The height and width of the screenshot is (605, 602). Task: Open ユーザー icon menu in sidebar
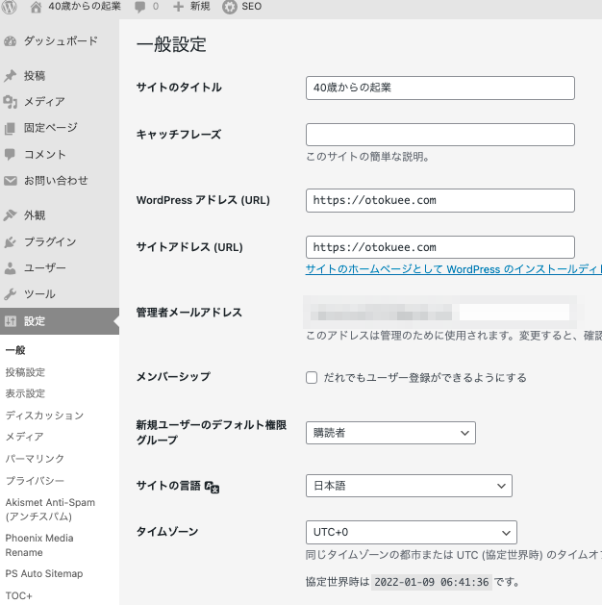click(11, 268)
